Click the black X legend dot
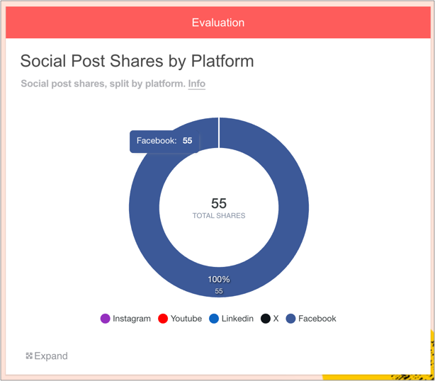Viewport: 435px width, 381px height. [x=266, y=319]
